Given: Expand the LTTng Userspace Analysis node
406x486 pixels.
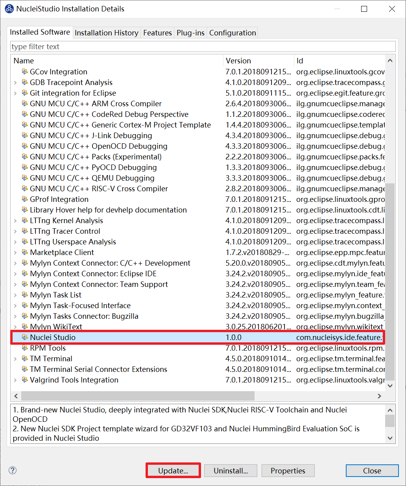Looking at the screenshot, I should click(x=15, y=242).
